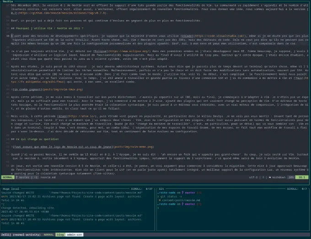Click line number 38 in the gutter
This screenshot has width=311, height=239.
point(8,36)
